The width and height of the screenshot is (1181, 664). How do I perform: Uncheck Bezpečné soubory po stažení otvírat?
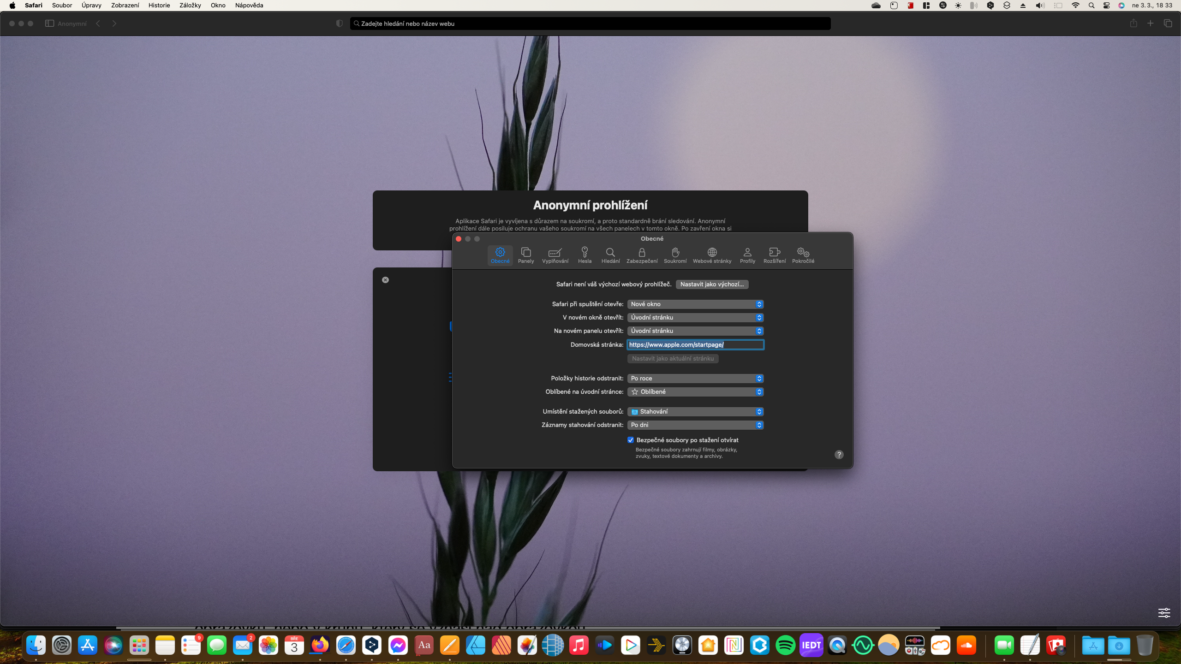(x=631, y=440)
